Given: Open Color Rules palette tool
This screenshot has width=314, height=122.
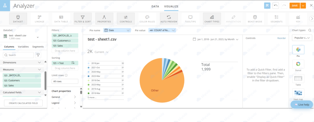Looking at the screenshot, I should tap(147, 19).
